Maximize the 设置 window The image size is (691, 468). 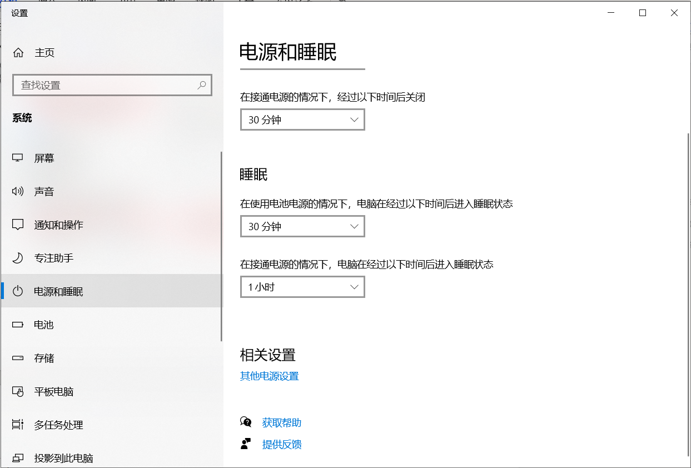[643, 13]
